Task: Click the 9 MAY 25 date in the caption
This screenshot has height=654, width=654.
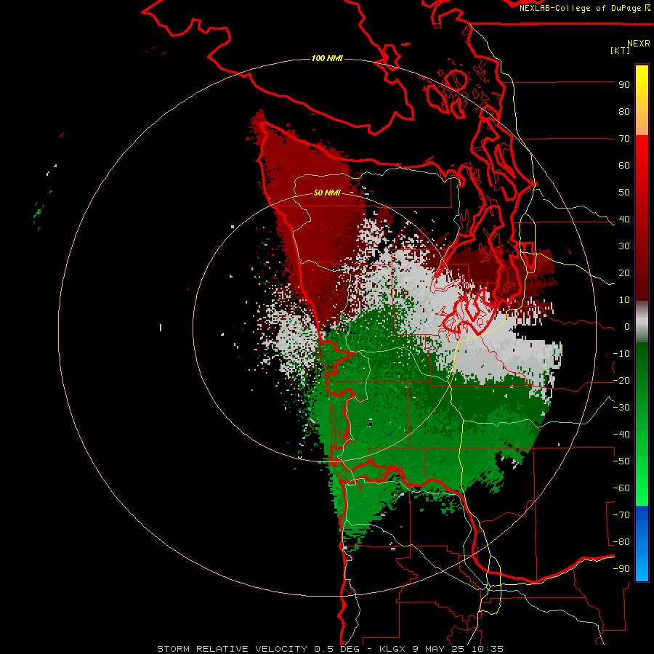Action: pos(440,649)
